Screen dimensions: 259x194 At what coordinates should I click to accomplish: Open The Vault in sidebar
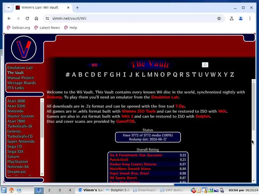coord(15,73)
